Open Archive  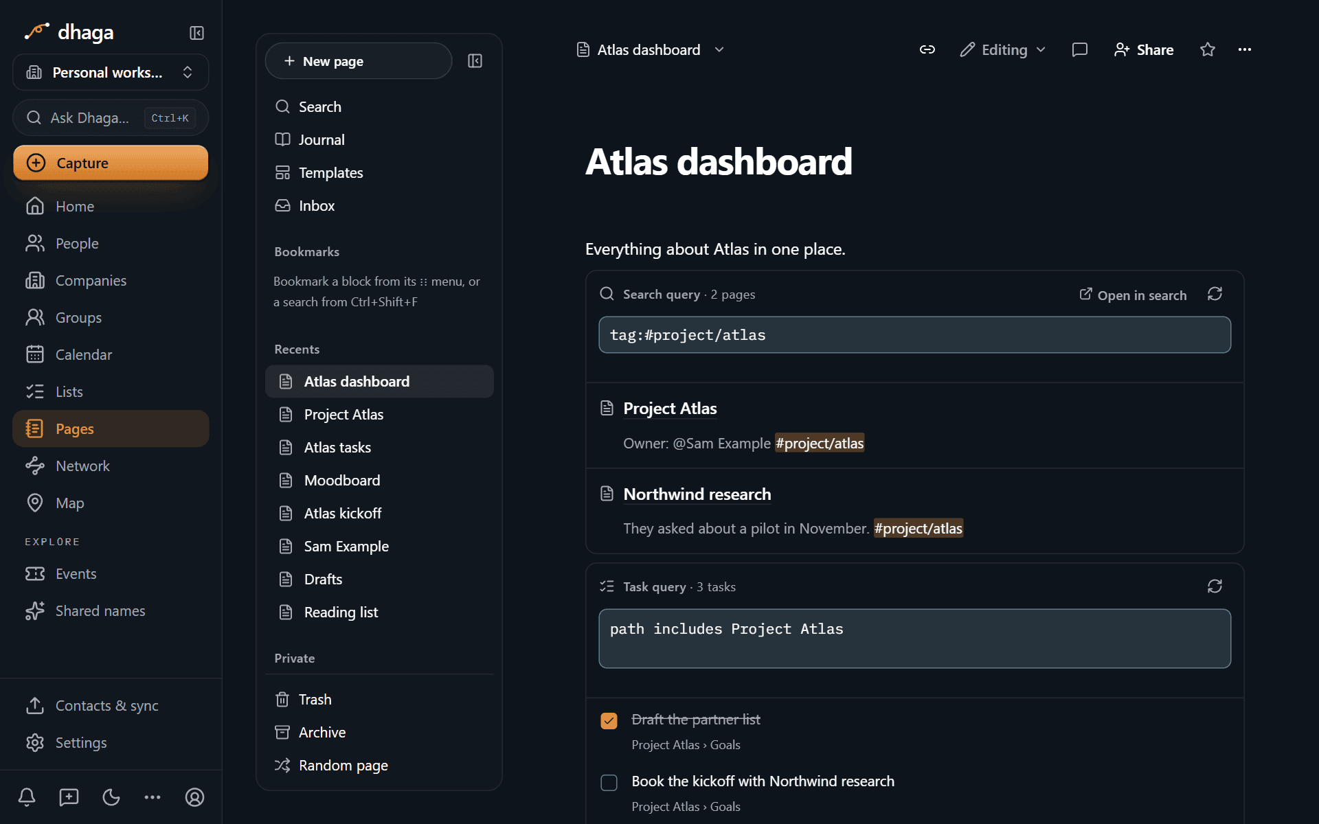click(379, 732)
